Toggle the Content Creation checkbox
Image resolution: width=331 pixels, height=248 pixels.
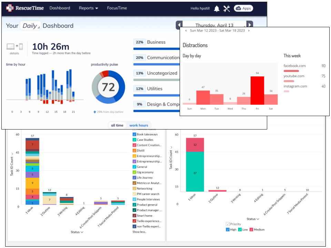[x=134, y=145]
